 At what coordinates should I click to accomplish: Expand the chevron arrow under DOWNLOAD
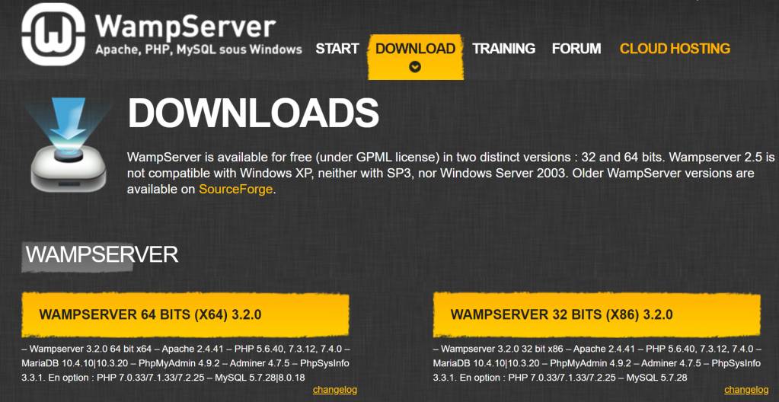[x=415, y=66]
